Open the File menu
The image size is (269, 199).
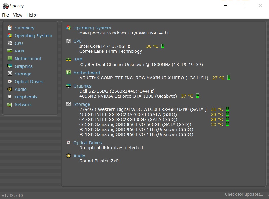[x=5, y=15]
